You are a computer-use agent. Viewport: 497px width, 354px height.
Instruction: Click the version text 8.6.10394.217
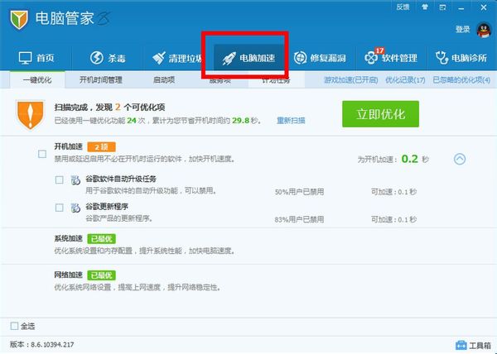(x=53, y=345)
